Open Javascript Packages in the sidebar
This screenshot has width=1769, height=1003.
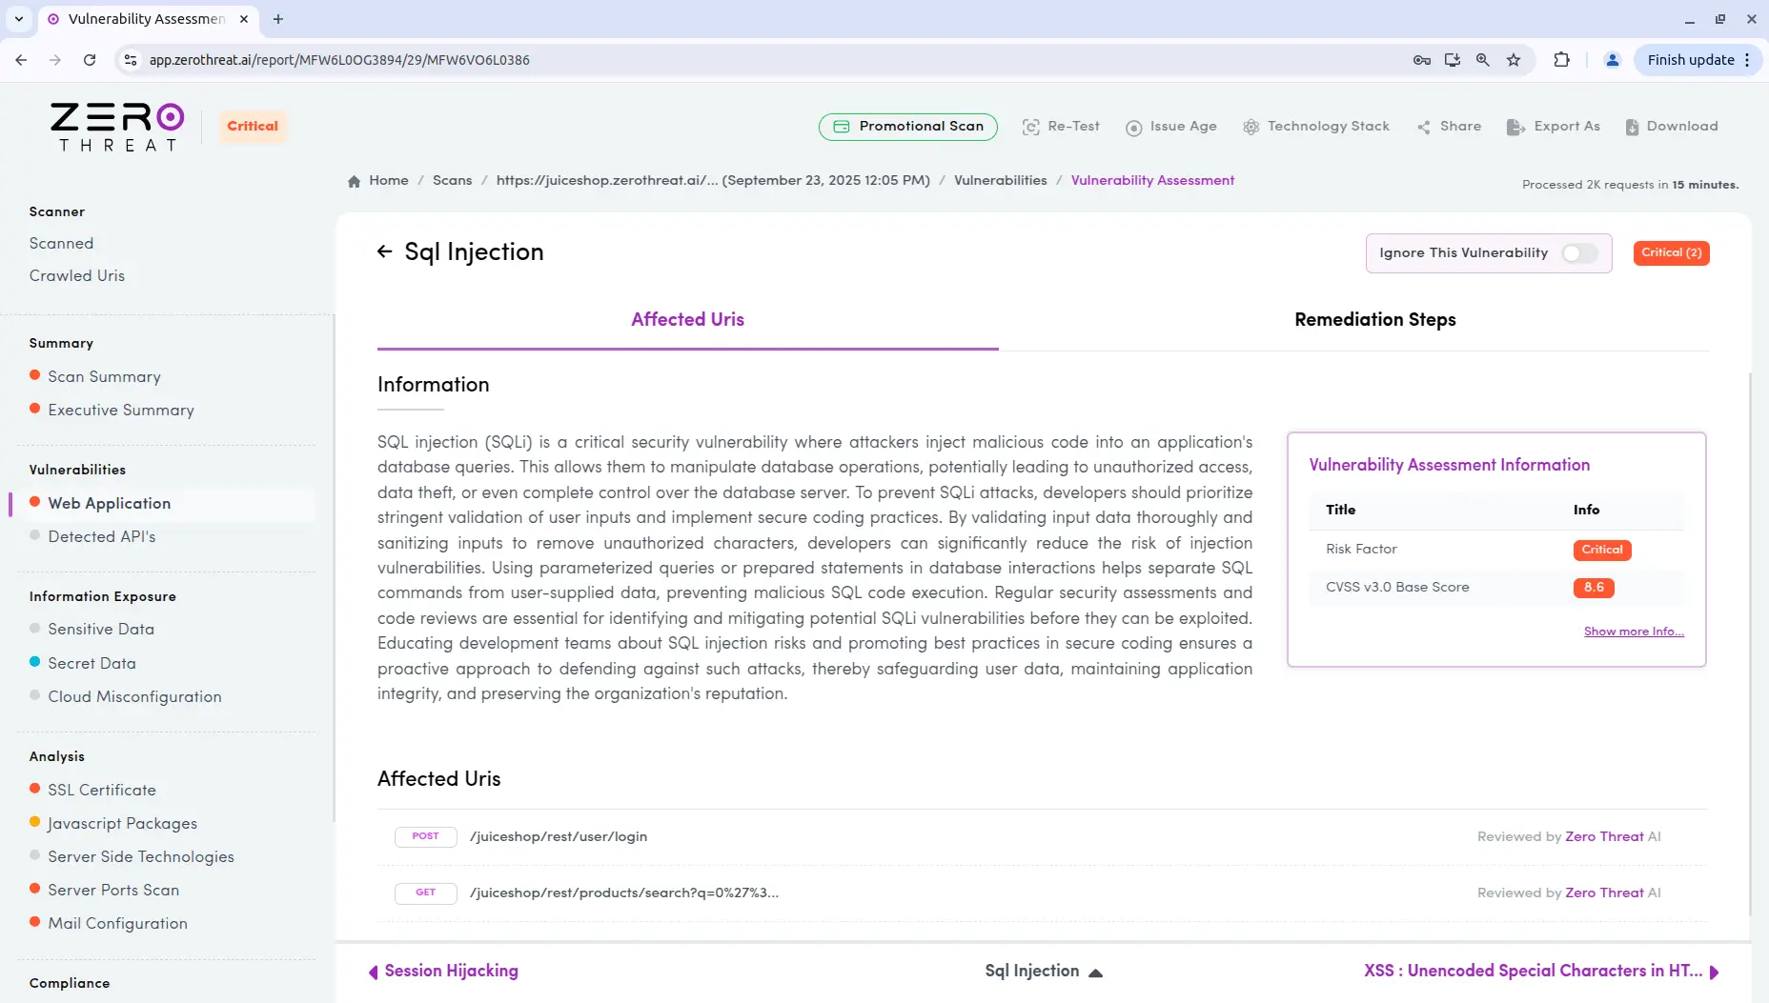(123, 824)
